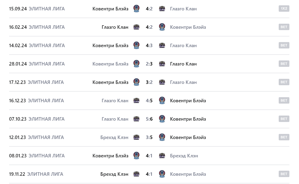Select Брехэд Клэн team in 08.01.23 match

(184, 156)
